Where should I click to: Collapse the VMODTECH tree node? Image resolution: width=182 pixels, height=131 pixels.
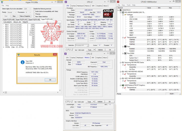click(118, 10)
